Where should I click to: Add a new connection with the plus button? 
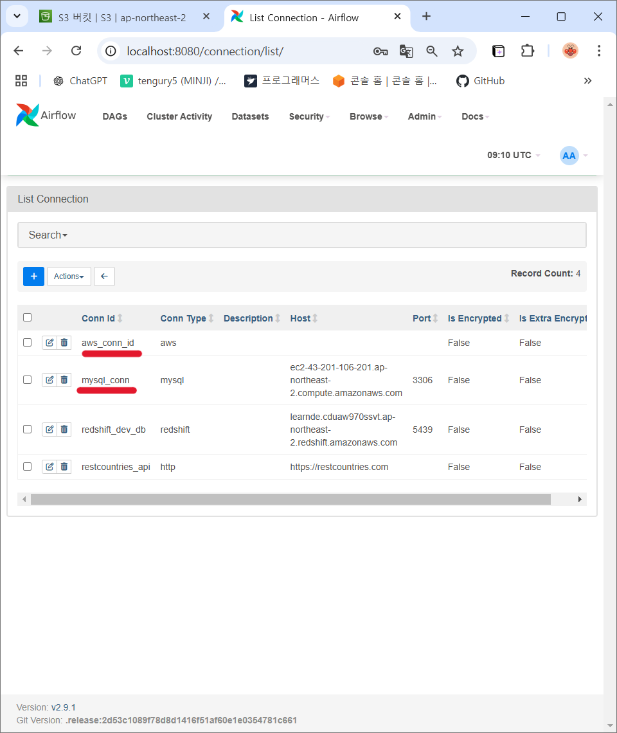(x=33, y=276)
